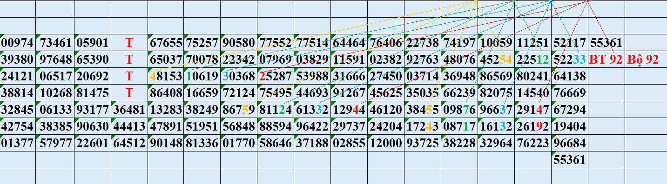Select the cell with 97648
The width and height of the screenshot is (667, 184).
(x=55, y=60)
